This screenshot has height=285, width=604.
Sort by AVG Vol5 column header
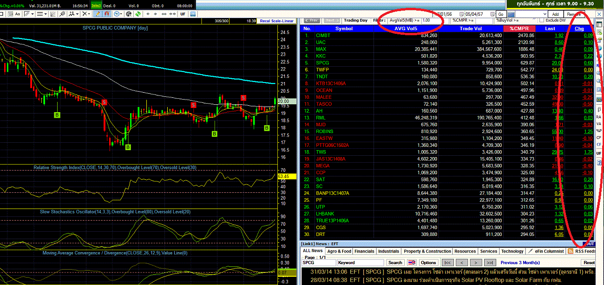coord(407,28)
